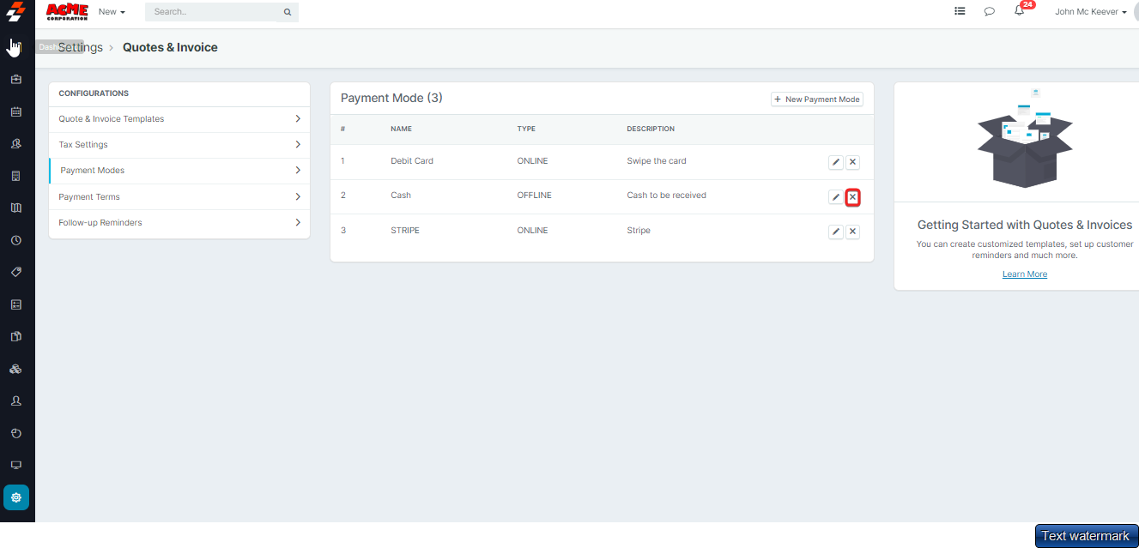Delete the Cash payment mode
This screenshot has height=548, width=1139.
[x=852, y=197]
